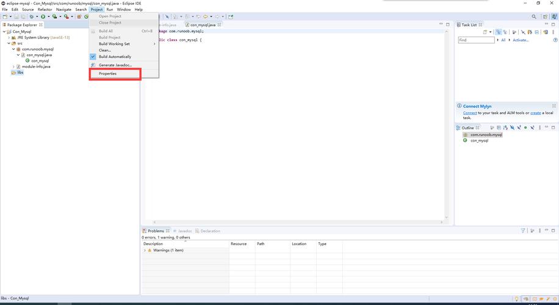The height and width of the screenshot is (305, 559).
Task: Click the main toolbar Search magnifier icon
Action: (x=534, y=16)
